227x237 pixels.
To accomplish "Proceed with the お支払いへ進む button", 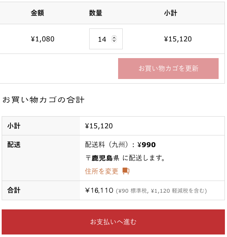I will 113,222.
